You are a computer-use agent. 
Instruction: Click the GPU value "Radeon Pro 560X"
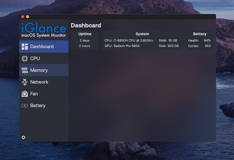[127, 46]
